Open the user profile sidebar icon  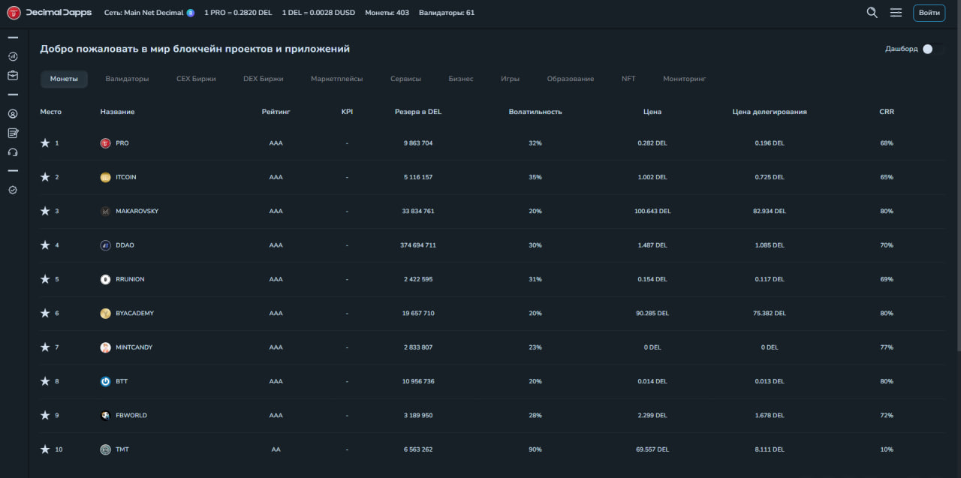point(13,114)
